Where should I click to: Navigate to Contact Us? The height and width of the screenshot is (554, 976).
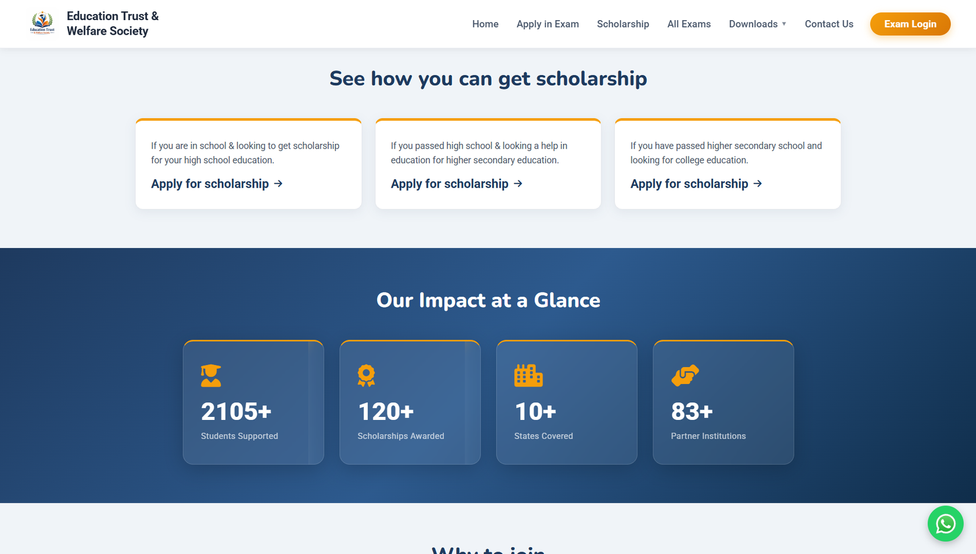828,24
